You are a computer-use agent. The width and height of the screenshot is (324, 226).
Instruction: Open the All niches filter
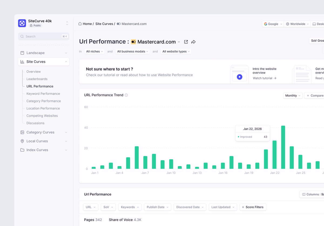[x=94, y=51]
